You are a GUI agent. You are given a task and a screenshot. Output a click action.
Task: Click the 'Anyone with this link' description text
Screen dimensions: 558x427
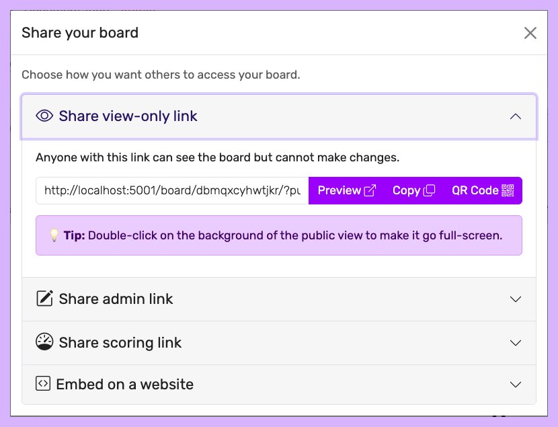217,157
